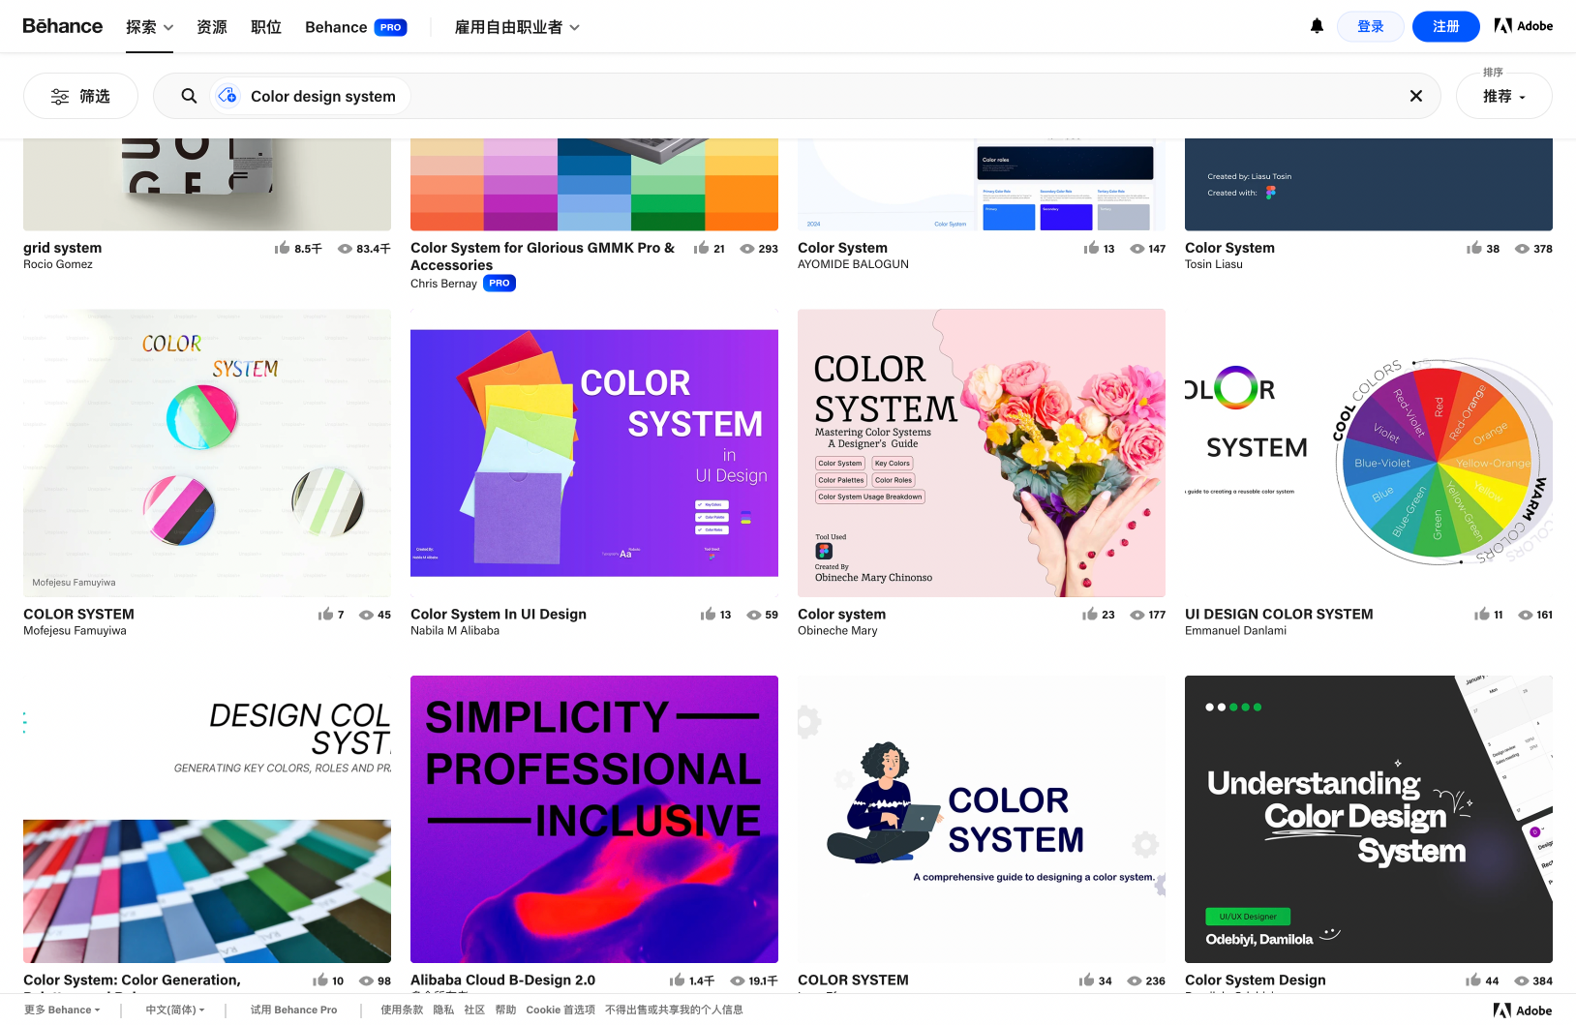The width and height of the screenshot is (1576, 1025).
Task: Open Emmanuel Danlami profile link
Action: pyautogui.click(x=1235, y=630)
